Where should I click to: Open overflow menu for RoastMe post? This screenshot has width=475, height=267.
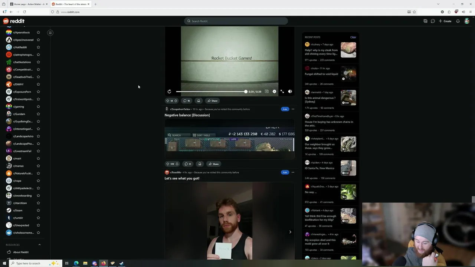293,172
